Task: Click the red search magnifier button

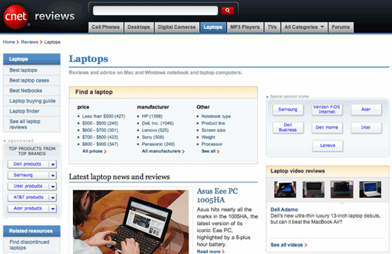Action: 227,10
